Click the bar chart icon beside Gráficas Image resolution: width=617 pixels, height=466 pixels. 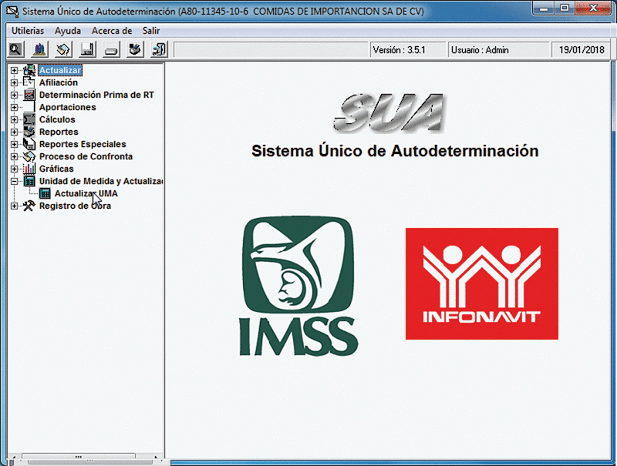pyautogui.click(x=29, y=169)
